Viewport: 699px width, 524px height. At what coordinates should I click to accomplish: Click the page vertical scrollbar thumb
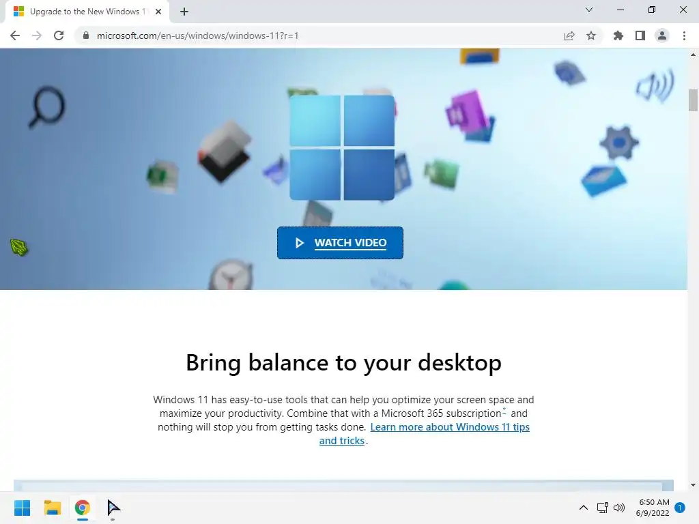pos(693,100)
